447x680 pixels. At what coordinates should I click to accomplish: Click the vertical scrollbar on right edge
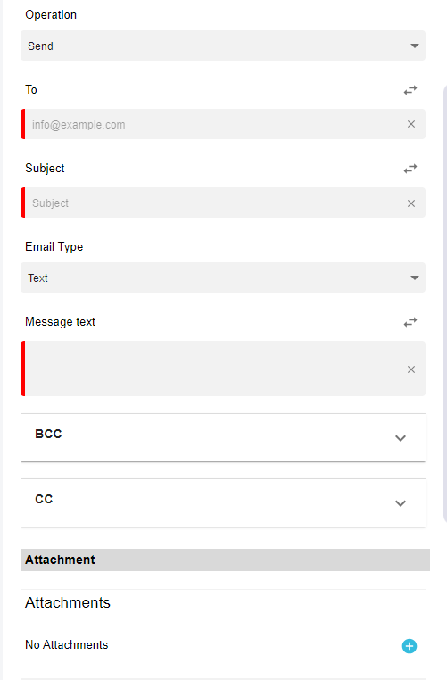445,303
